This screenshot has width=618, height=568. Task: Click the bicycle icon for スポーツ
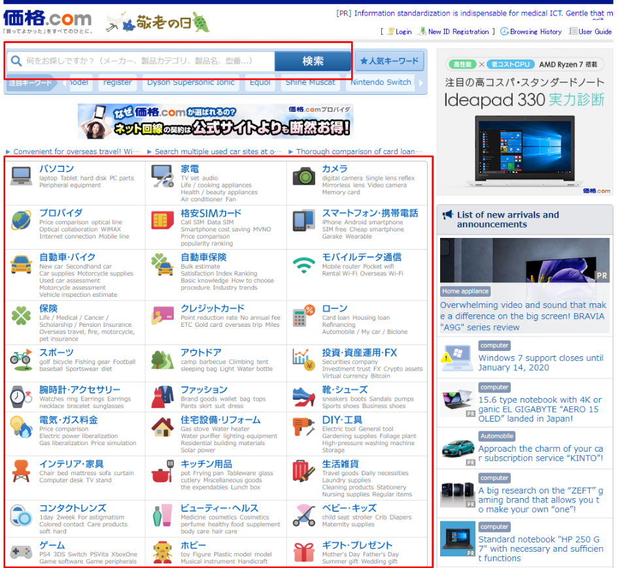tap(22, 359)
